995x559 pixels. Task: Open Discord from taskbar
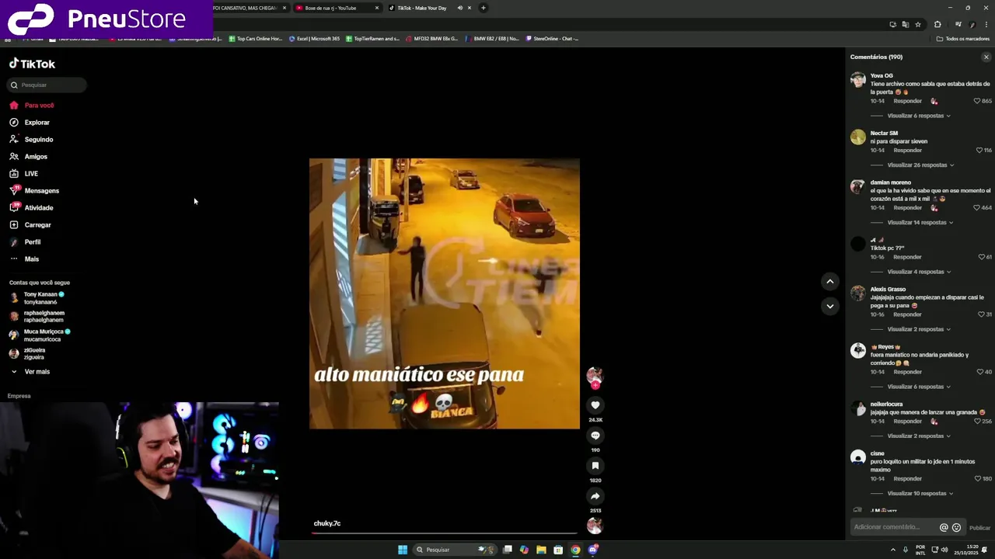tap(593, 550)
